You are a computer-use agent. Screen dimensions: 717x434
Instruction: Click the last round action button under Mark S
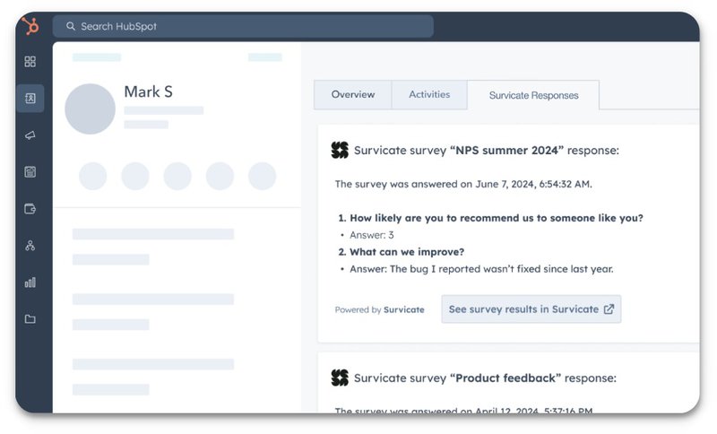pos(263,177)
